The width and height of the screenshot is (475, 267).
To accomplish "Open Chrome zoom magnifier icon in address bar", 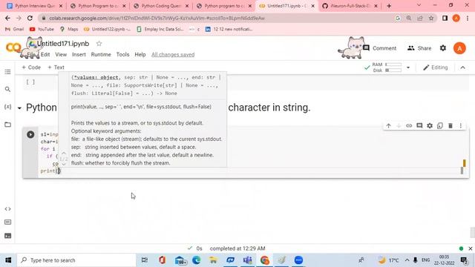I will pyautogui.click(x=409, y=18).
